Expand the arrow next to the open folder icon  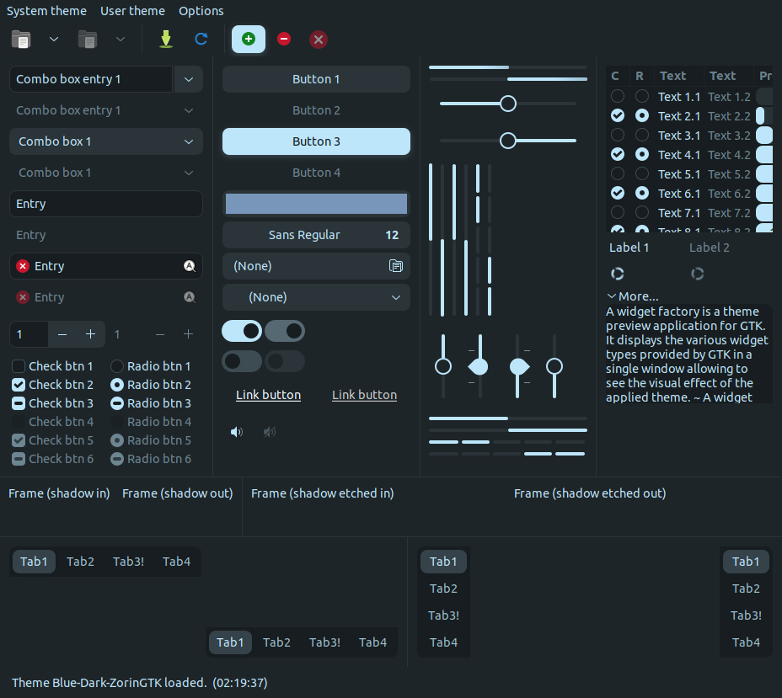(x=54, y=40)
